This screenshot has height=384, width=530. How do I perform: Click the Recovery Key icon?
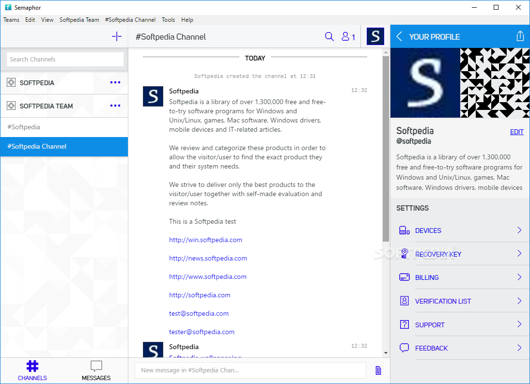[404, 254]
